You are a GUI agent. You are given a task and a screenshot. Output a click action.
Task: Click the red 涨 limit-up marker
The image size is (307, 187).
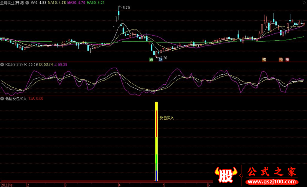point(287,60)
